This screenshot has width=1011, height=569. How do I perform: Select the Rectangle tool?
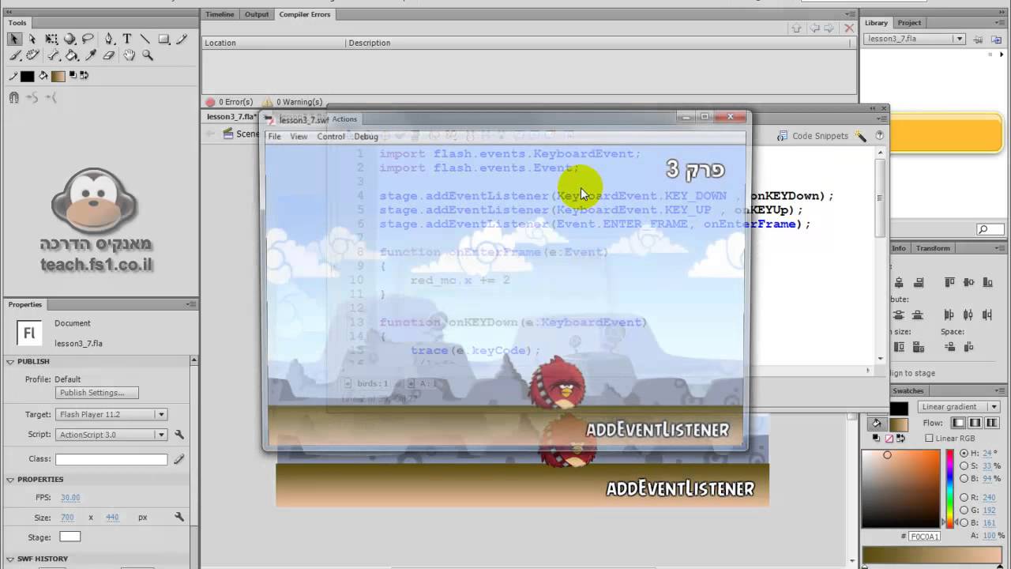[x=163, y=39]
